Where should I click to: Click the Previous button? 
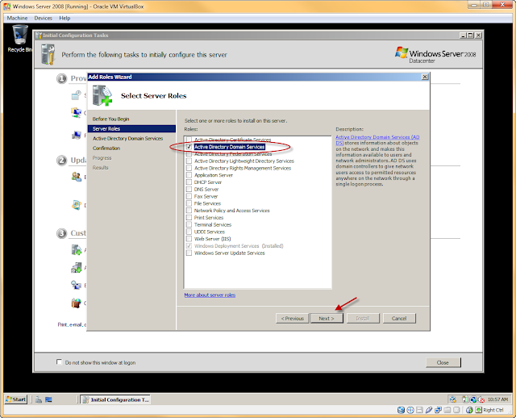click(292, 318)
